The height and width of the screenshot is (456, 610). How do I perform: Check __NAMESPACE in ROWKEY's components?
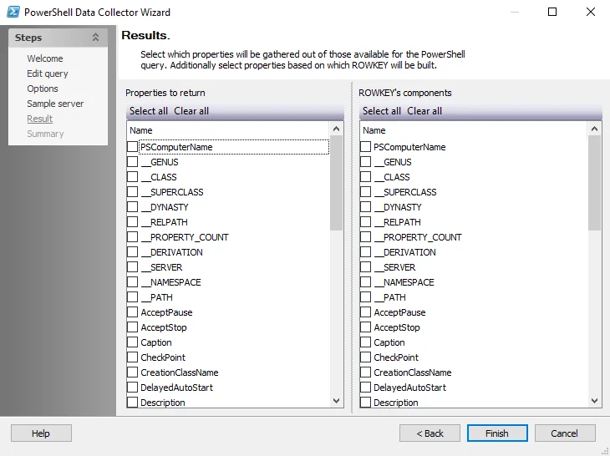(x=366, y=282)
